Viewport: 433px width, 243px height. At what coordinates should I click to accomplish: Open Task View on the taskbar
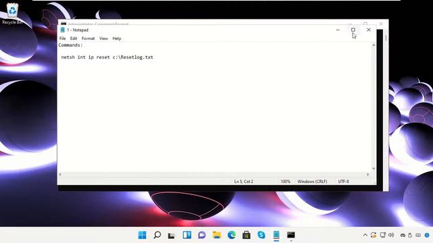coord(171,236)
